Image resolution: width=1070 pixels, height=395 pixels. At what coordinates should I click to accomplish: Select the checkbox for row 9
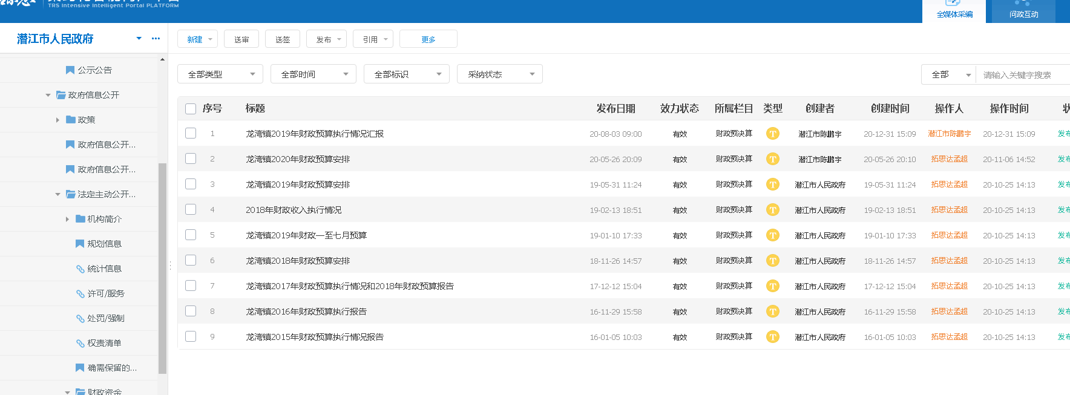point(191,336)
